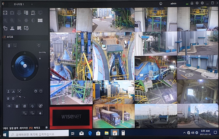Switch to the 북마크 tab

click(37, 128)
